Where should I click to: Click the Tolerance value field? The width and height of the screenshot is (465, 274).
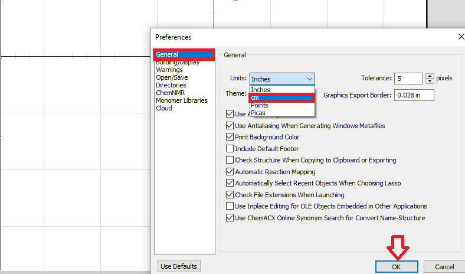[x=408, y=79]
